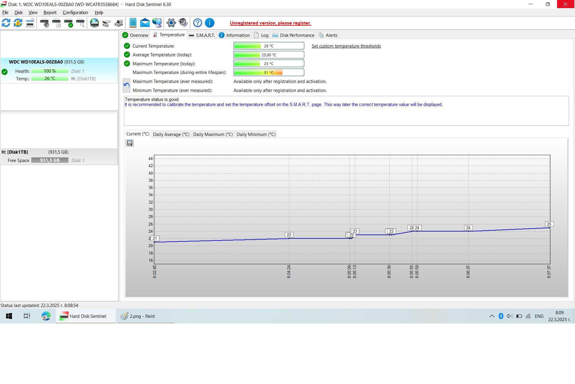Open the Information tab
This screenshot has width=575, height=384.
[234, 35]
